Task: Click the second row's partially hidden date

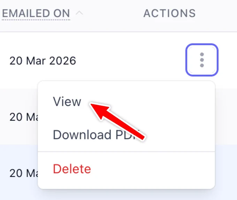Action: pyautogui.click(x=24, y=117)
